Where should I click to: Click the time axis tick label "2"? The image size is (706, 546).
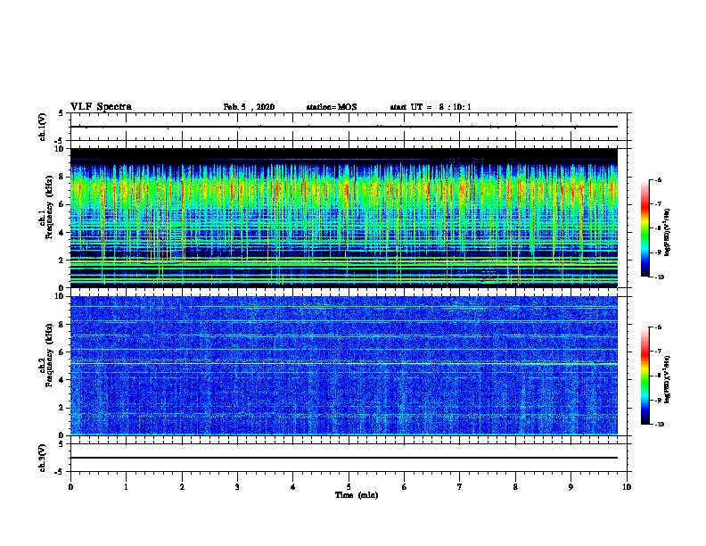pos(182,487)
